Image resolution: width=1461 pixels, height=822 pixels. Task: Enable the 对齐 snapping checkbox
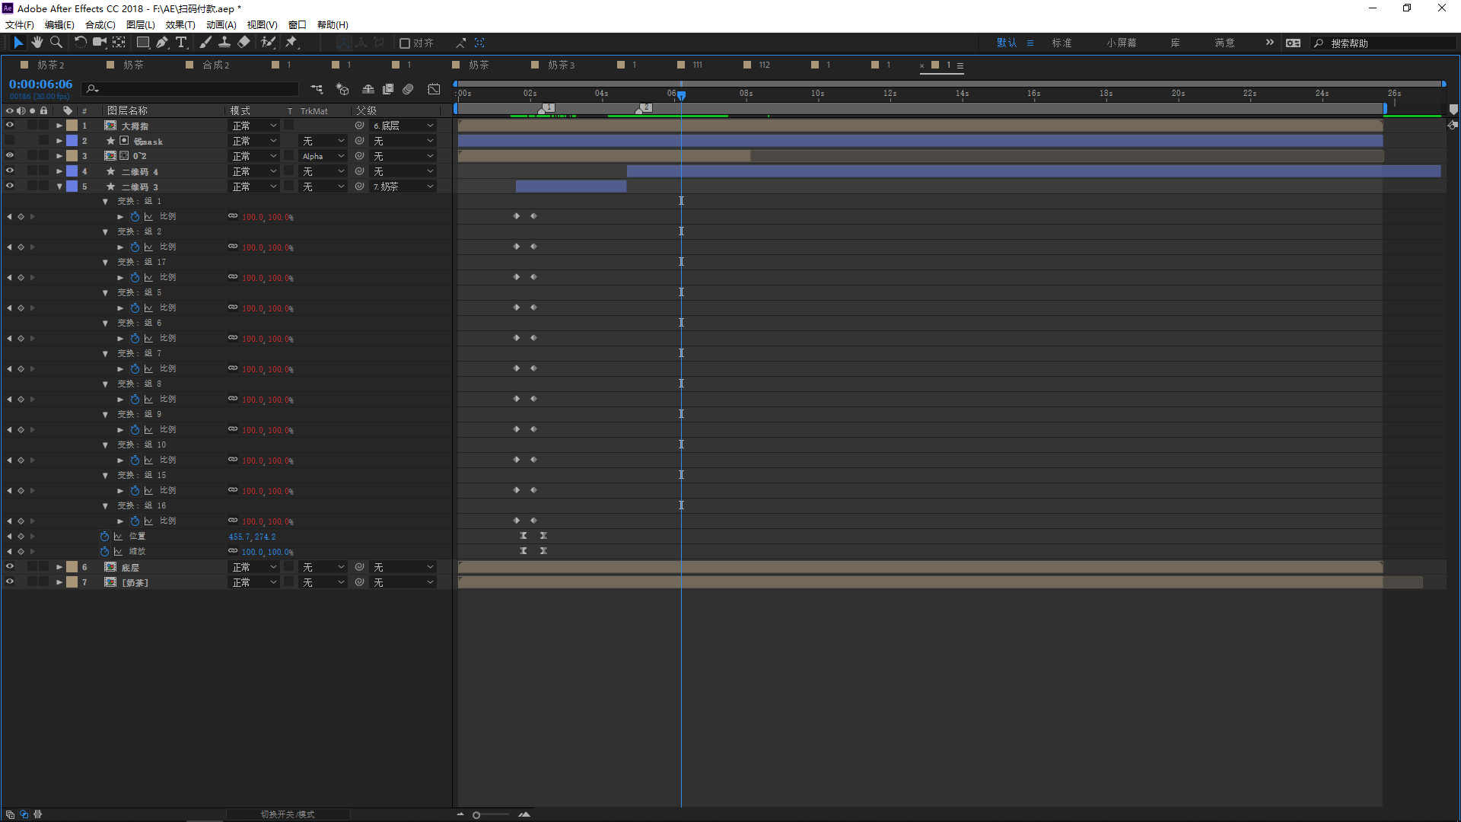[x=405, y=43]
